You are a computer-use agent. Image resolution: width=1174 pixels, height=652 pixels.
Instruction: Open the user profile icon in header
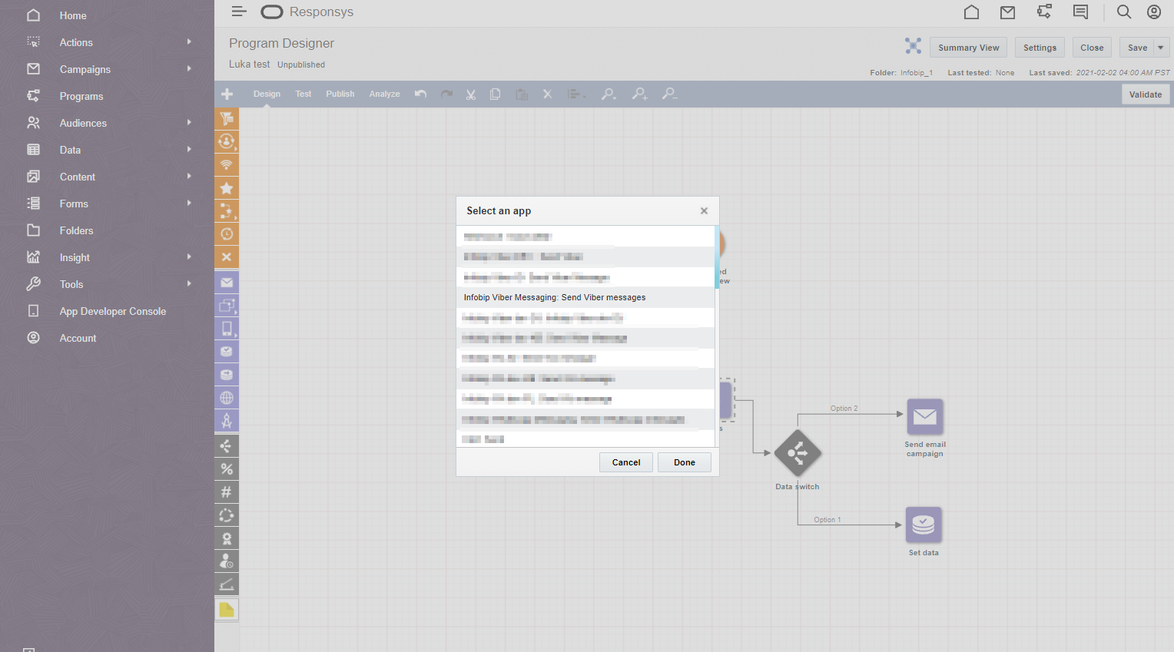1153,12
